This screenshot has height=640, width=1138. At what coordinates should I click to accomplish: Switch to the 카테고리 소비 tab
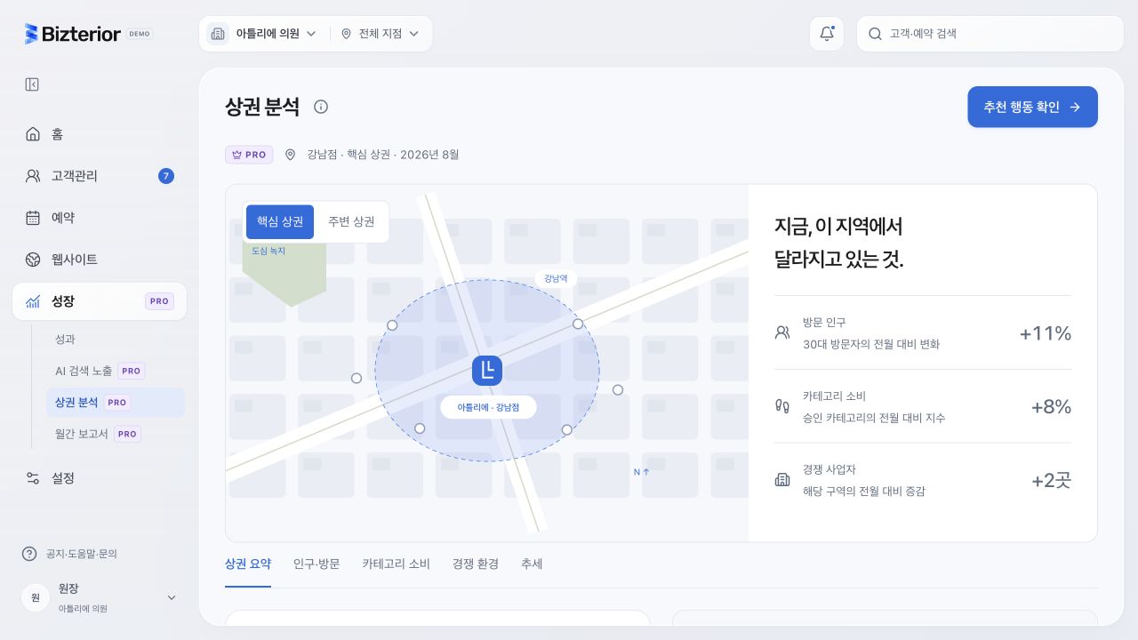(396, 564)
